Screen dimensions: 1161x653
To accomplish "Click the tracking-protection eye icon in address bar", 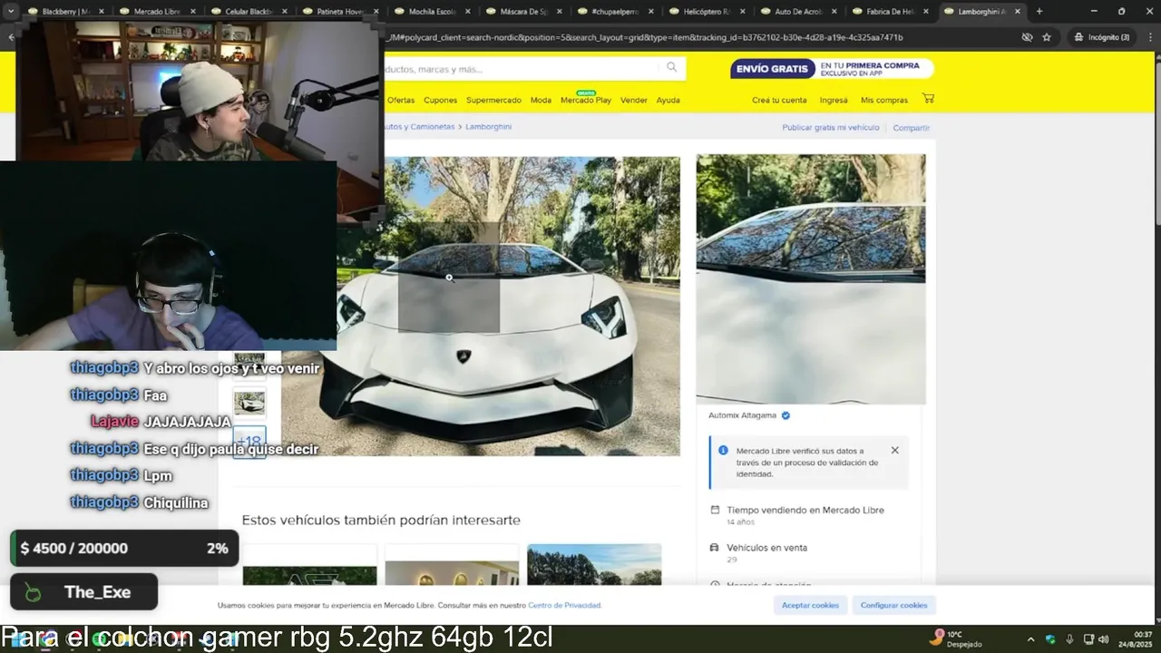I will [1027, 37].
